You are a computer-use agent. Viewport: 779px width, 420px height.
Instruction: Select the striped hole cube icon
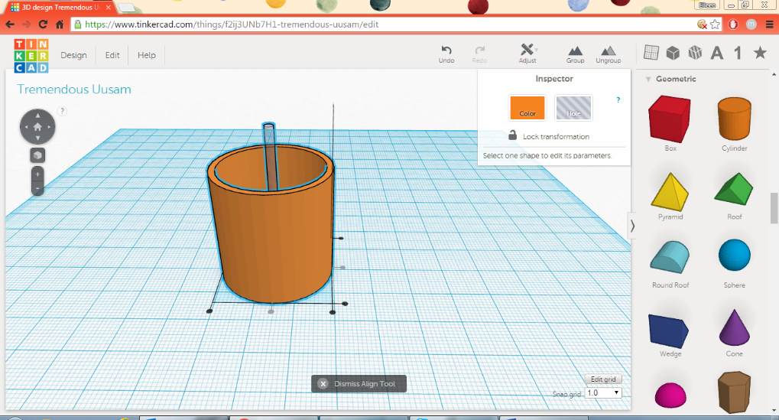coord(695,52)
